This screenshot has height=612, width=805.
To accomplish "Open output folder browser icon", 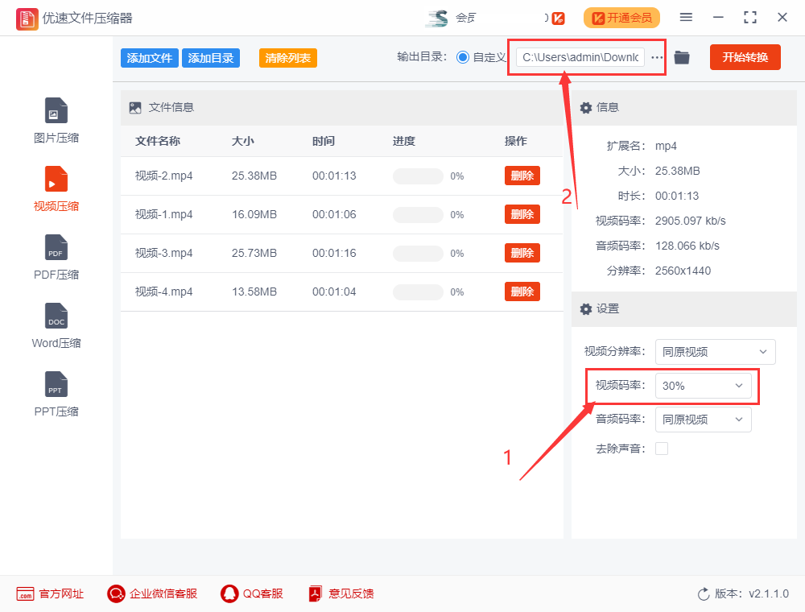I will point(681,57).
